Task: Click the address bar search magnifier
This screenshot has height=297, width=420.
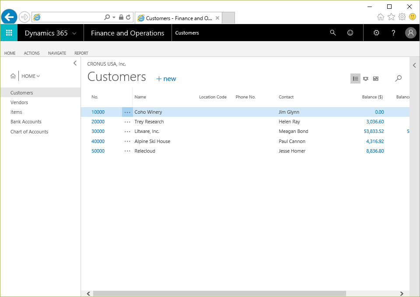Action: pos(107,17)
